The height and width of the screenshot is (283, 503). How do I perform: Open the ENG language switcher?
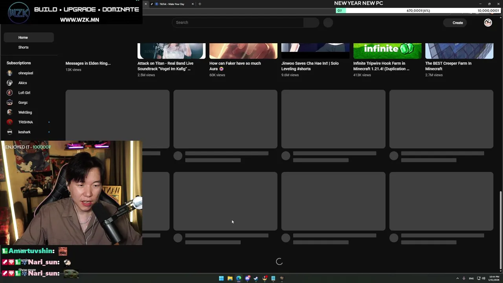tap(471, 278)
